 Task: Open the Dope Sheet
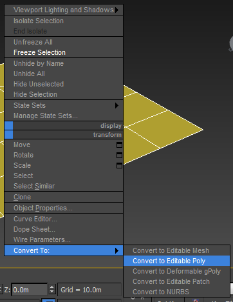pyautogui.click(x=64, y=229)
